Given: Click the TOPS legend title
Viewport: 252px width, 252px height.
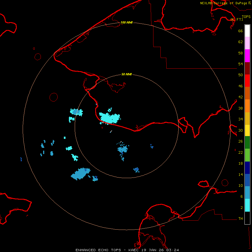Looking at the screenshot, I should pos(246,17).
